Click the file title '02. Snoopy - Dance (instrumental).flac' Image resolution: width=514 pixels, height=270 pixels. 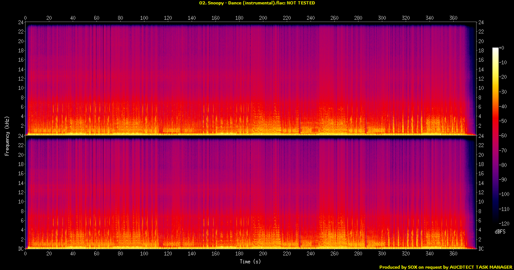pos(242,3)
